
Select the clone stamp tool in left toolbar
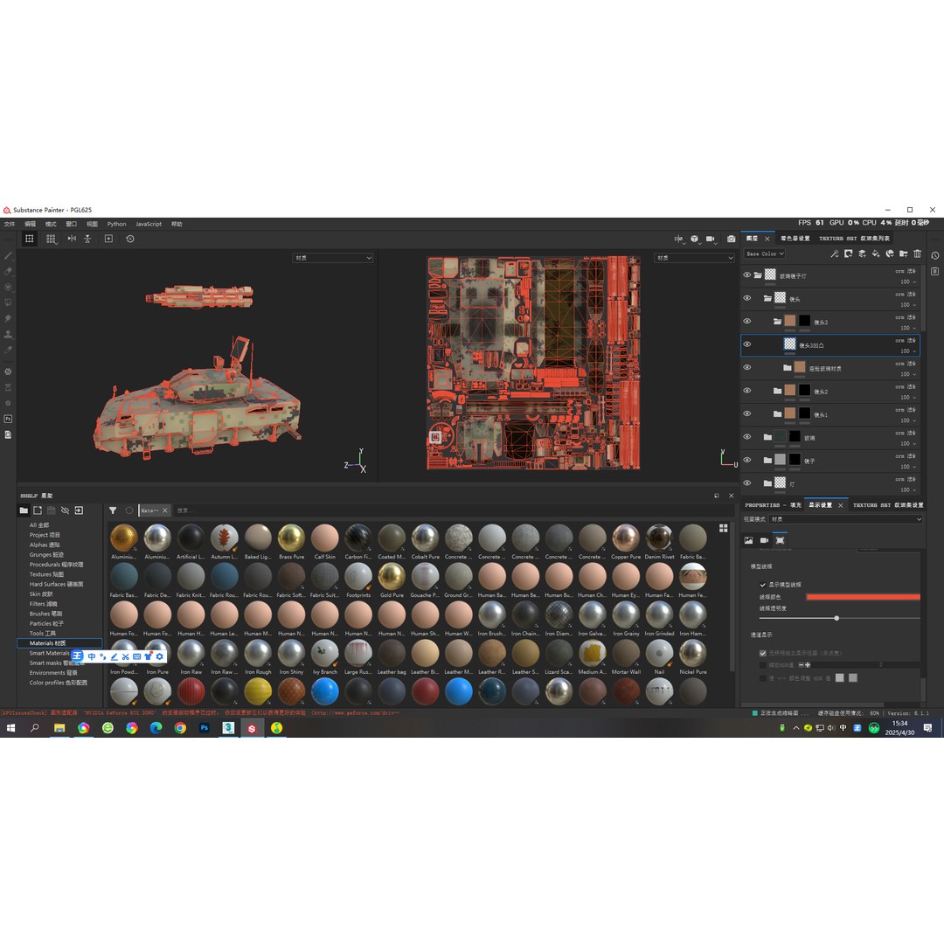8,334
